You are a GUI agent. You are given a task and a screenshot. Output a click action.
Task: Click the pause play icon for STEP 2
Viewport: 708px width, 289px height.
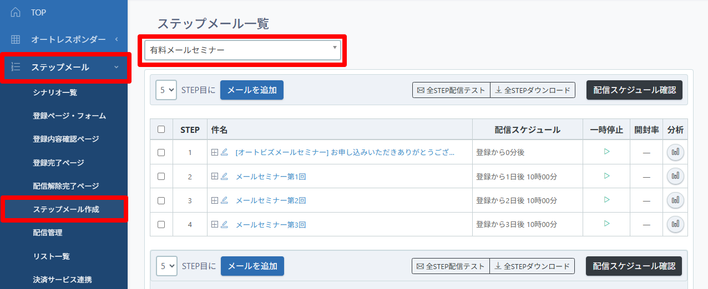(606, 176)
